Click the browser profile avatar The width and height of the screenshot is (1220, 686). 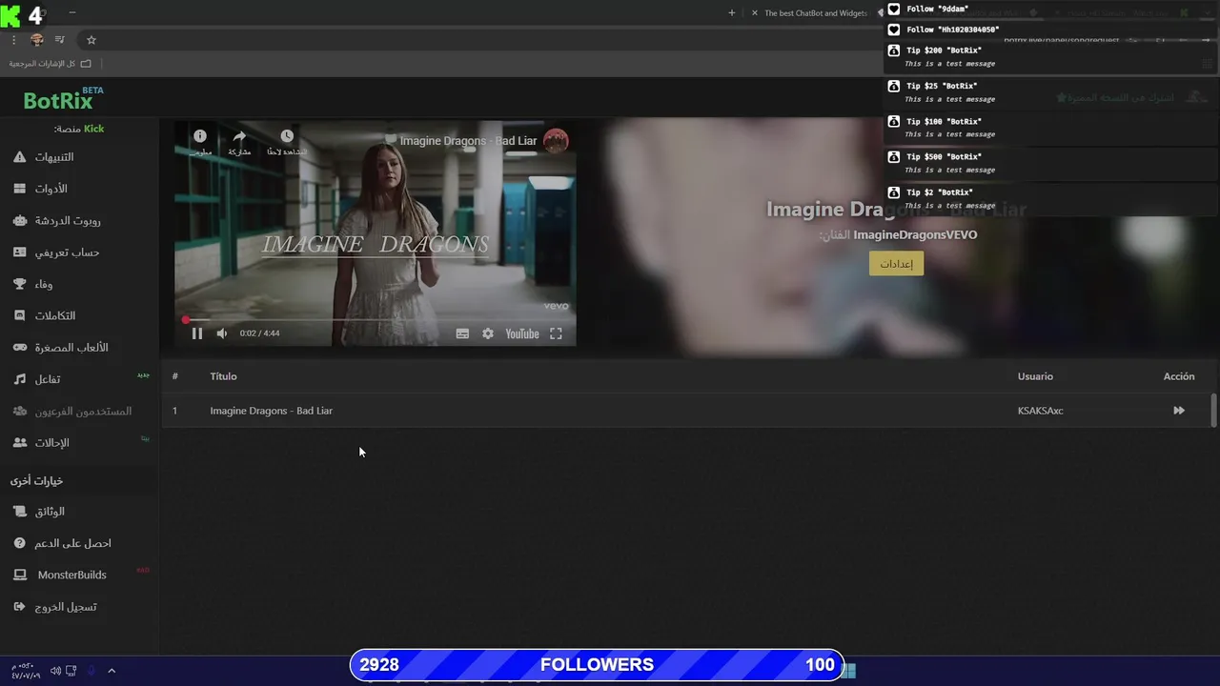pos(37,40)
